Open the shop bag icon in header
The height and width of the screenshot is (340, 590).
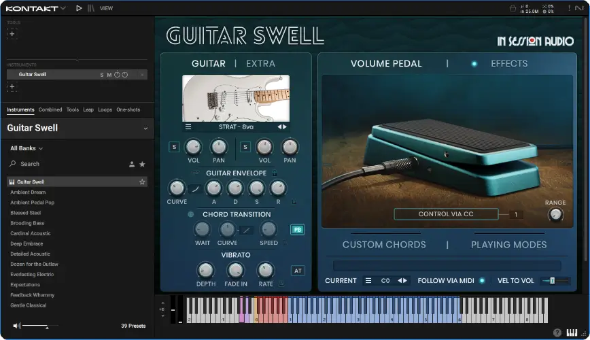513,8
